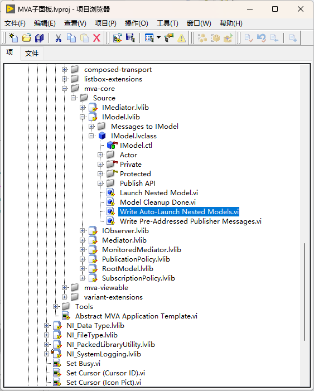This screenshot has height=391, width=314.
Task: Collapse the mva-core folder
Action: 64,89
